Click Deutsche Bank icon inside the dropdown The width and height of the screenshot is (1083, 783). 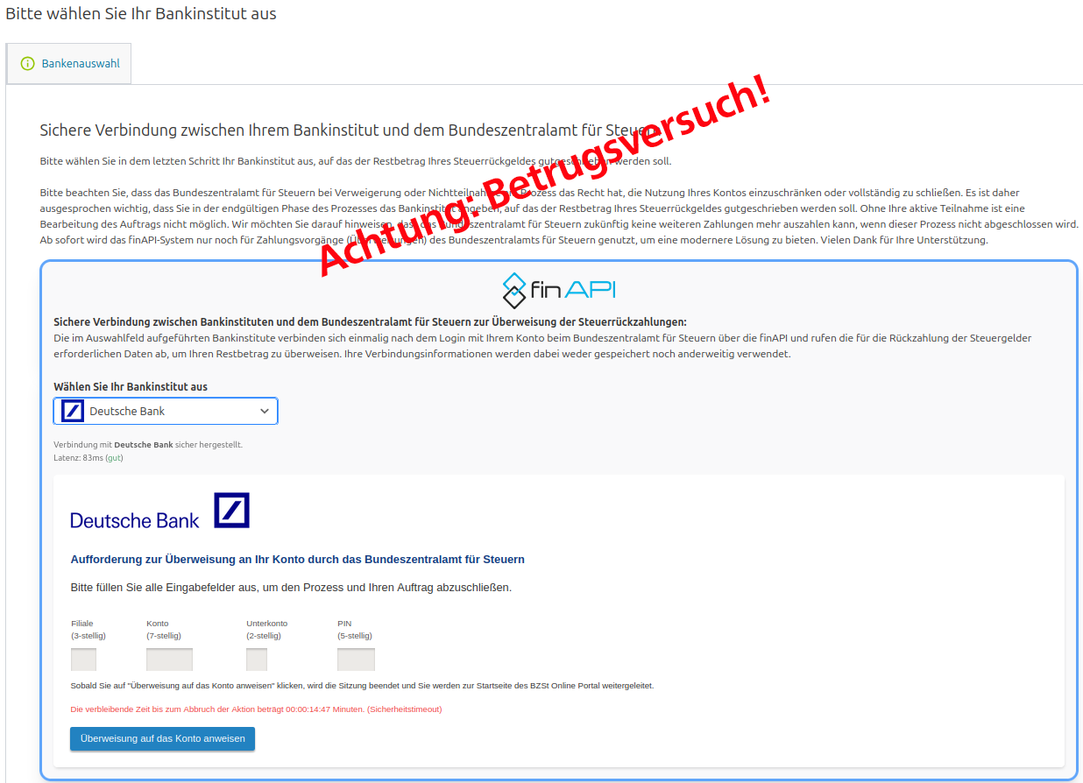coord(72,412)
